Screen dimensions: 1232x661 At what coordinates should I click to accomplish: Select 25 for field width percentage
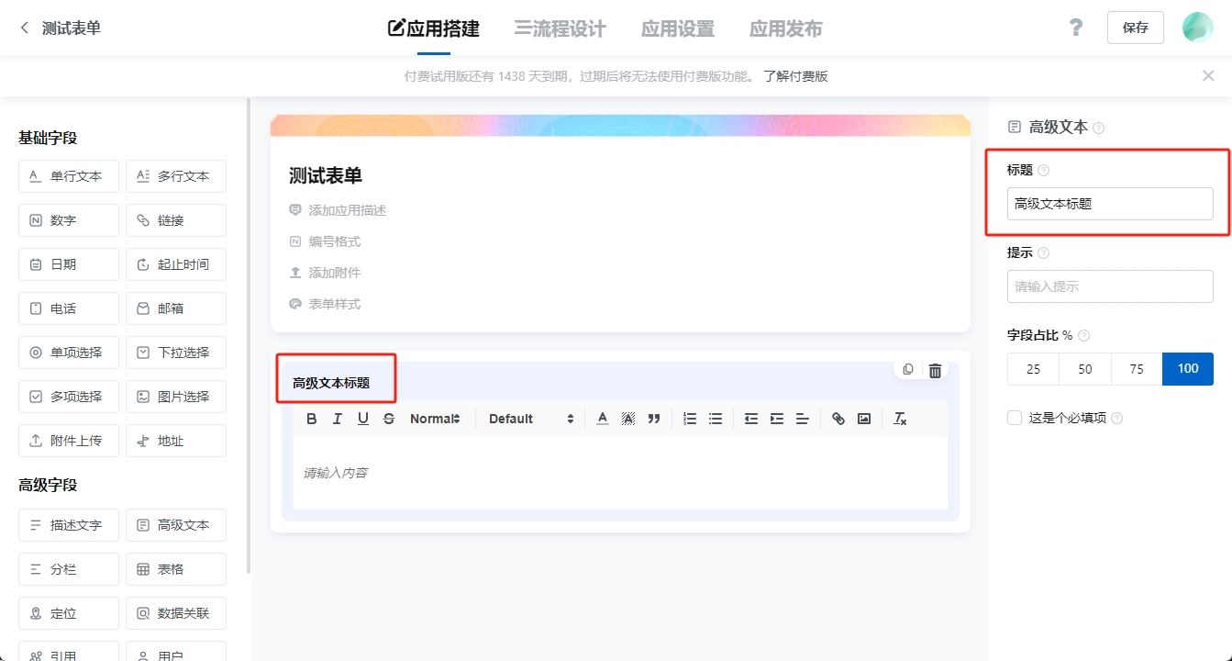click(1032, 368)
